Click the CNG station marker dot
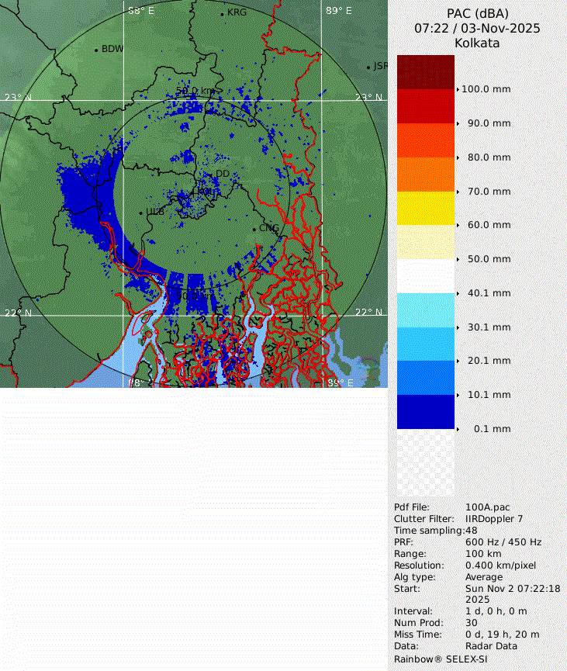The image size is (567, 671). coord(254,229)
